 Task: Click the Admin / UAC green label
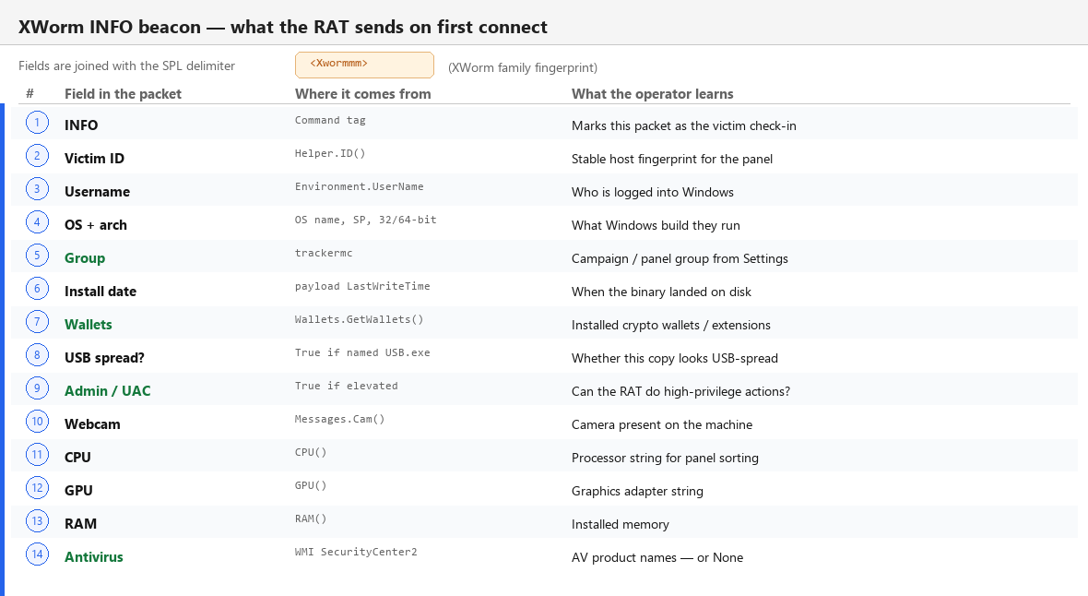(x=108, y=391)
